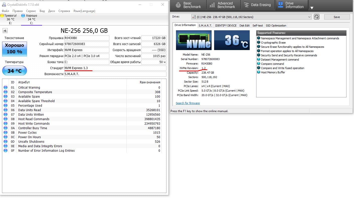The height and width of the screenshot is (199, 354).
Task: Click the Compare command feature indicator
Action: point(259,64)
